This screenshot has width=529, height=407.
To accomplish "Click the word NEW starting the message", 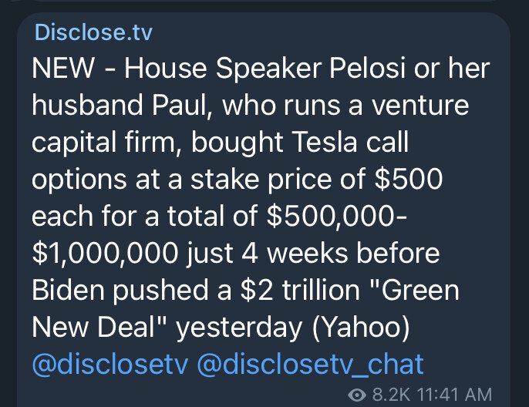I will (63, 68).
